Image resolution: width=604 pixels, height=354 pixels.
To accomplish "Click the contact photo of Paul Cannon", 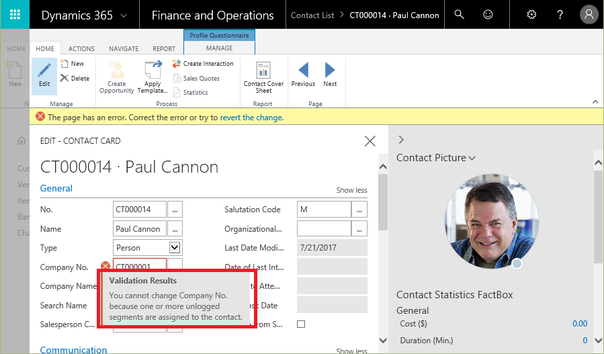I will (x=492, y=221).
